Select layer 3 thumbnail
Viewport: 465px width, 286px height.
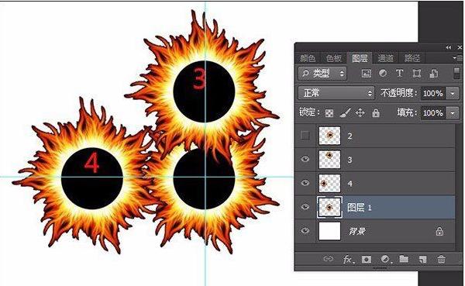pyautogui.click(x=330, y=160)
